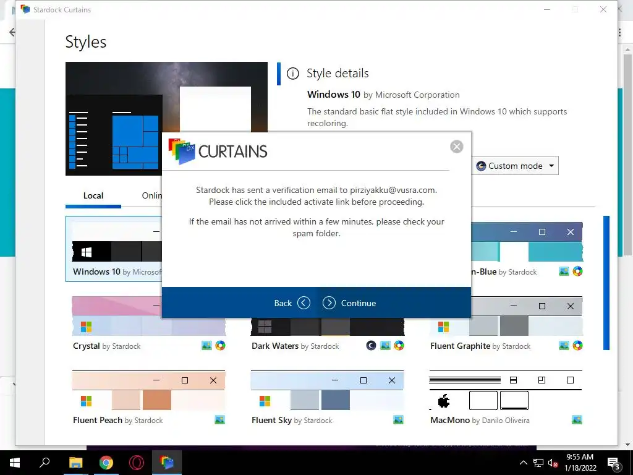Click Dark Waters' color wheel icon
This screenshot has width=633, height=475.
pyautogui.click(x=399, y=346)
